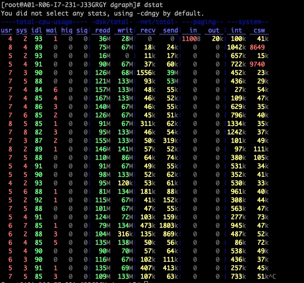Click the '53M' send value
This screenshot has height=283, width=304.
(173, 81)
